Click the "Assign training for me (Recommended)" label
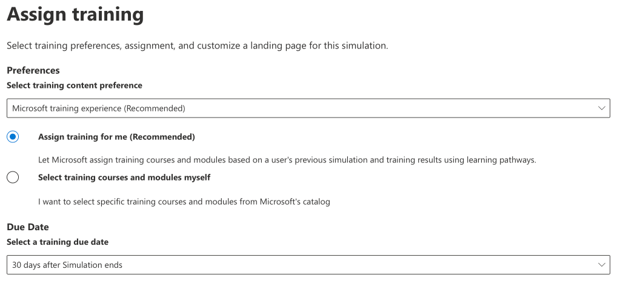The height and width of the screenshot is (289, 620). [x=116, y=137]
